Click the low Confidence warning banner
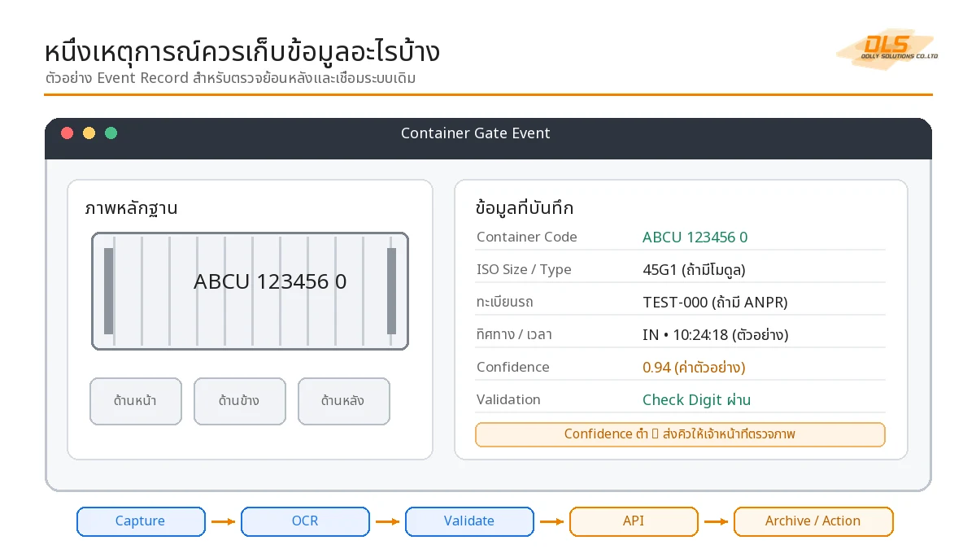The height and width of the screenshot is (549, 976). click(x=680, y=434)
